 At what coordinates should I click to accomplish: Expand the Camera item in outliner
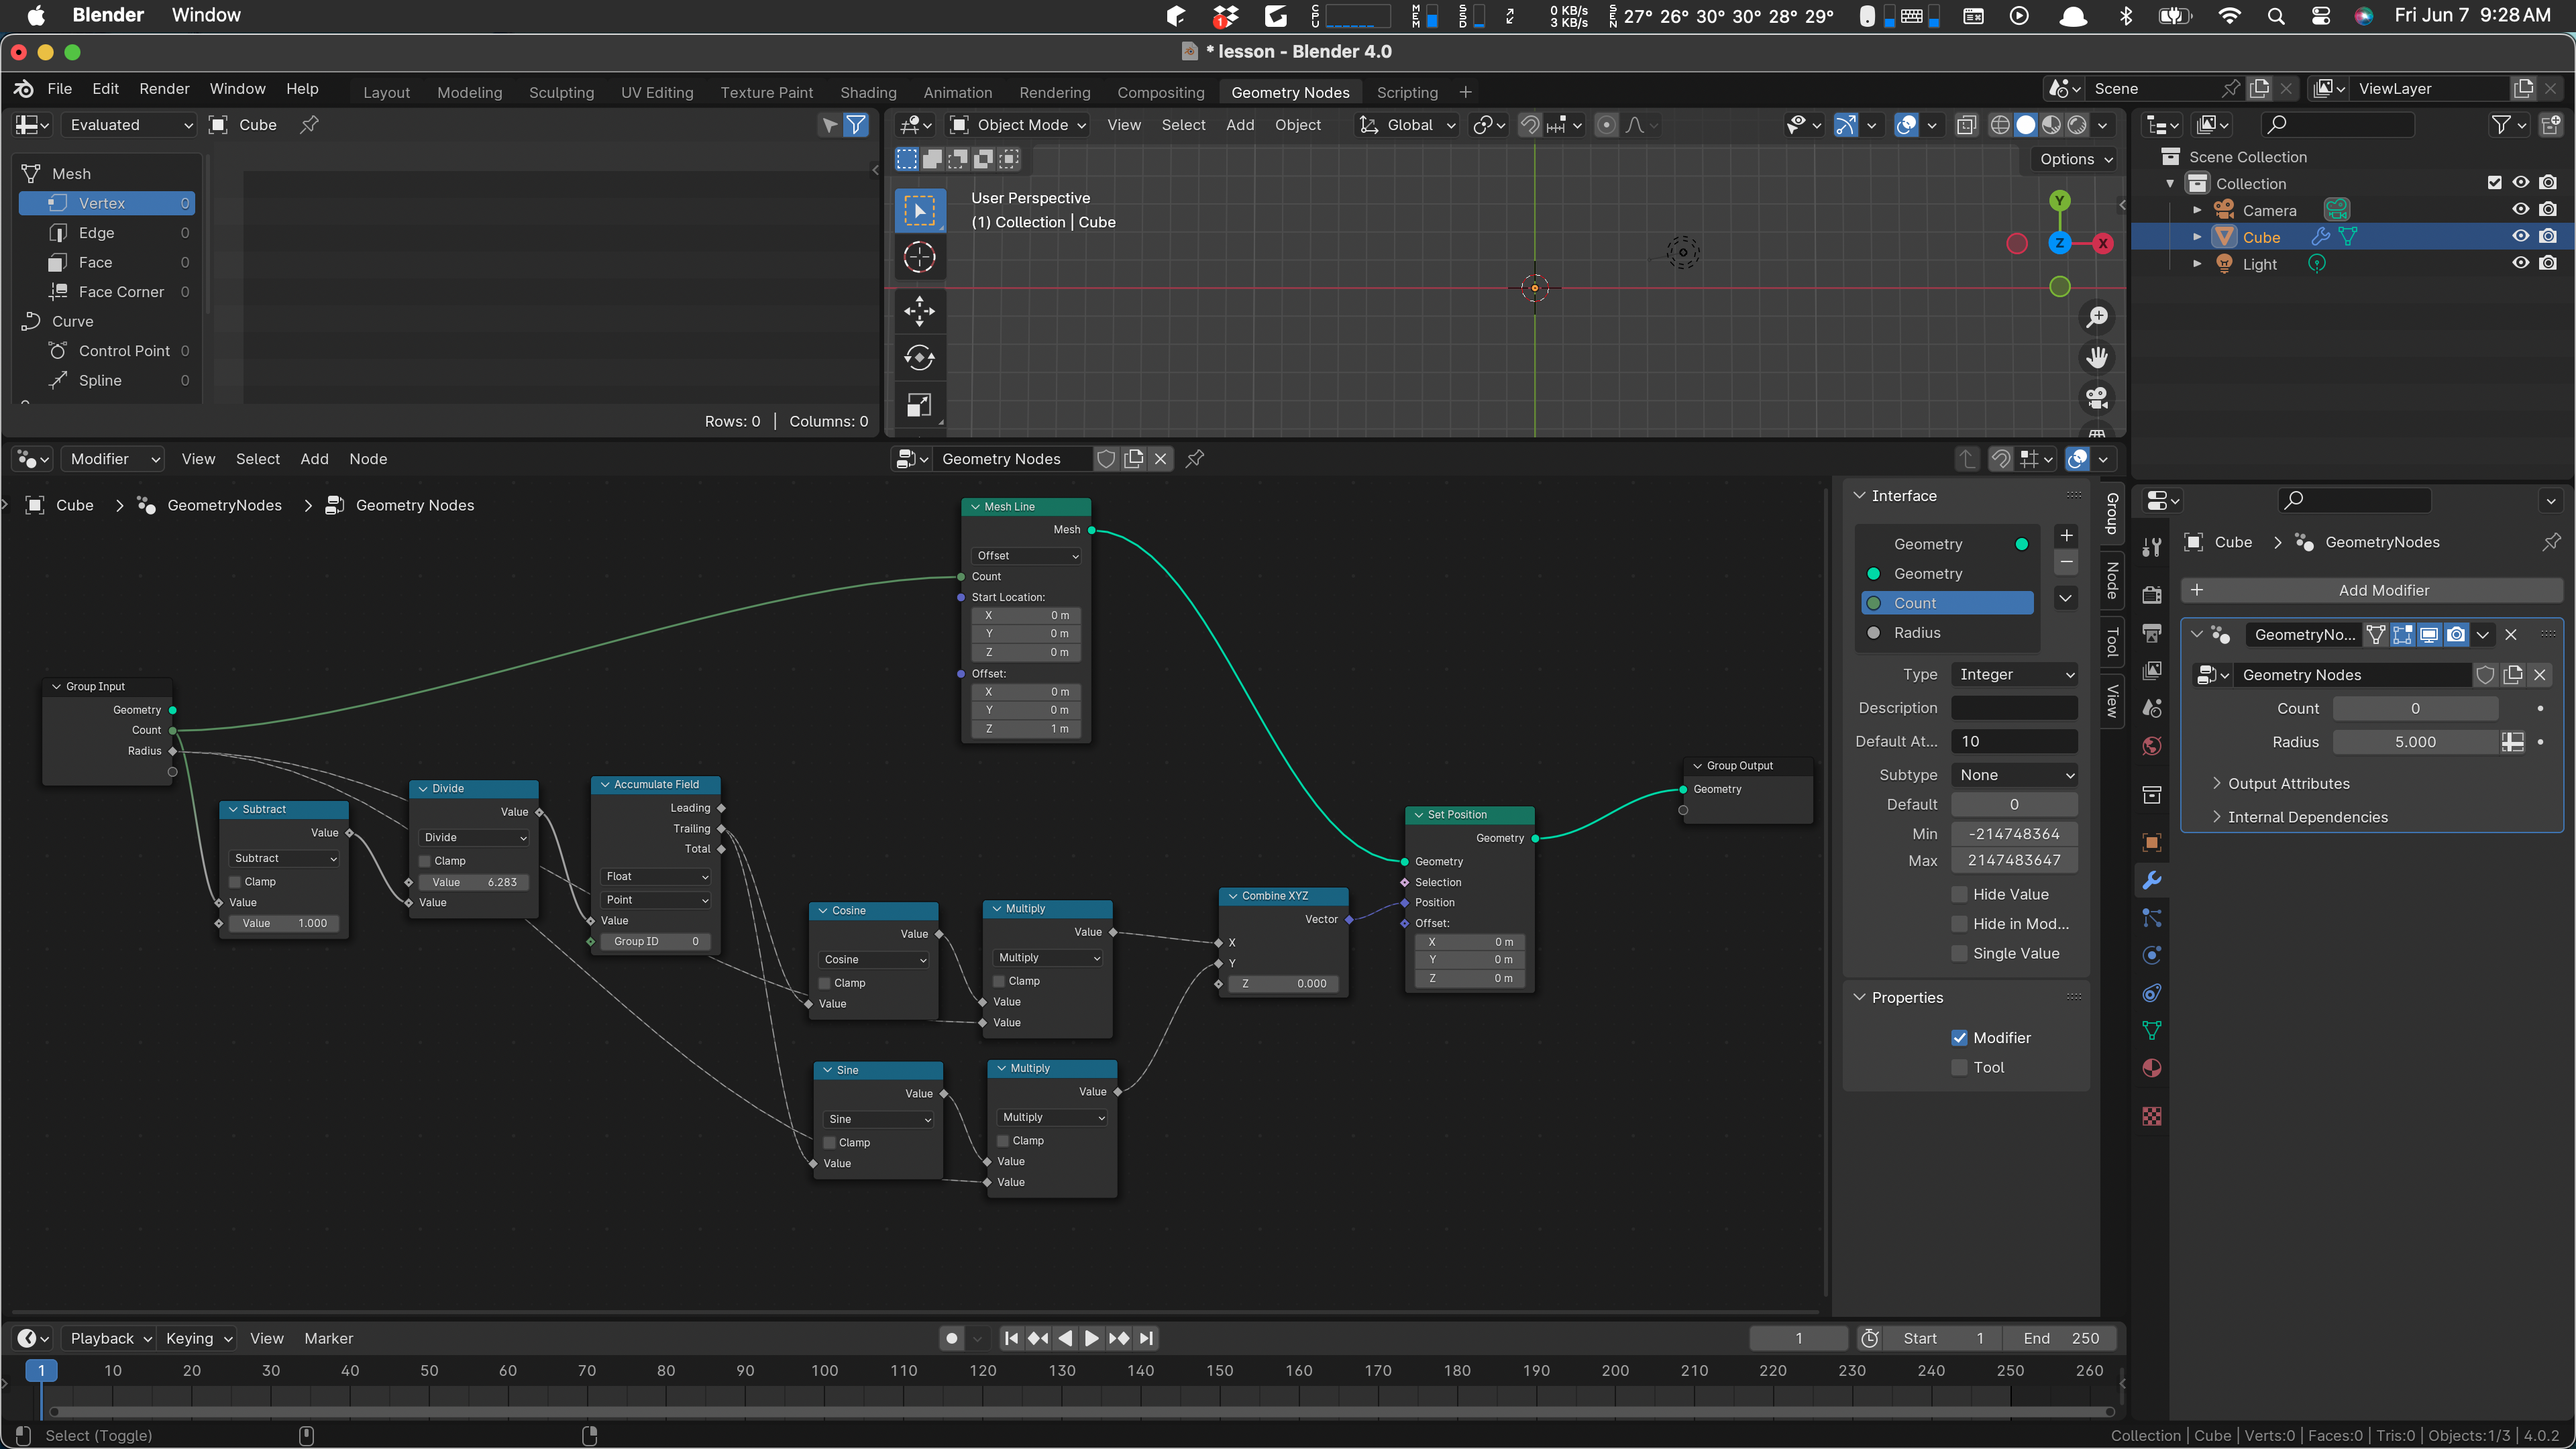(x=2197, y=210)
